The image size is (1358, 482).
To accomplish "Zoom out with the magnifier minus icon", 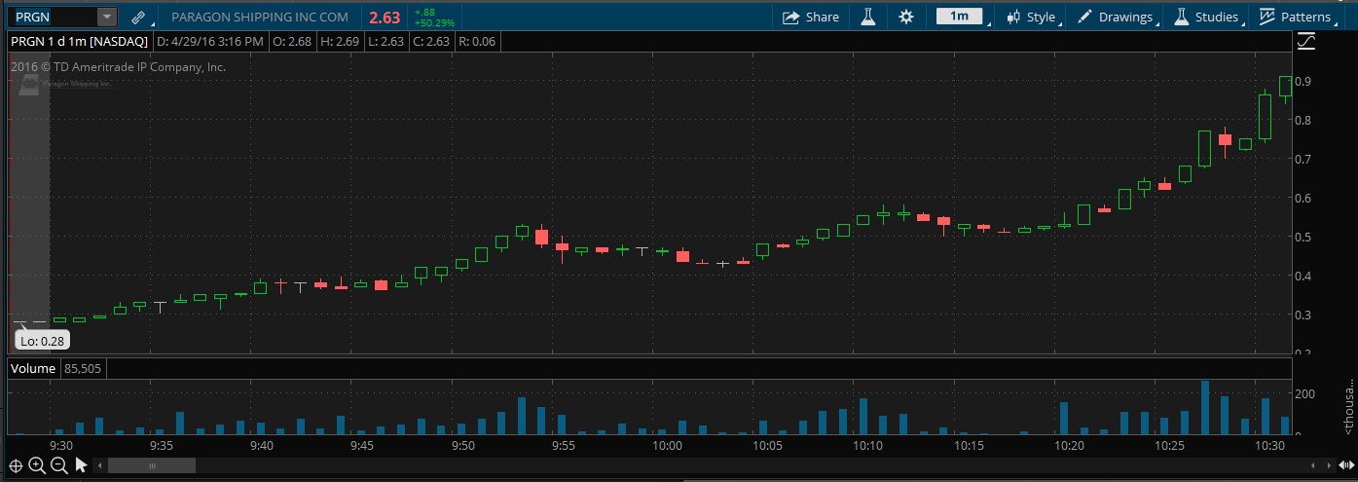I will click(58, 465).
